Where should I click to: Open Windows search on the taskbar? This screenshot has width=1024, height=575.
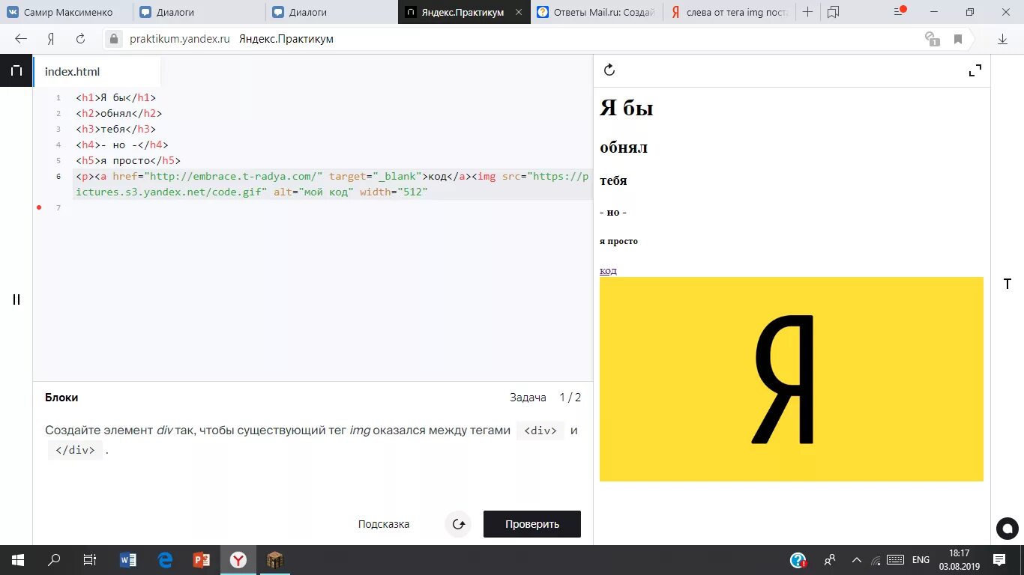54,560
